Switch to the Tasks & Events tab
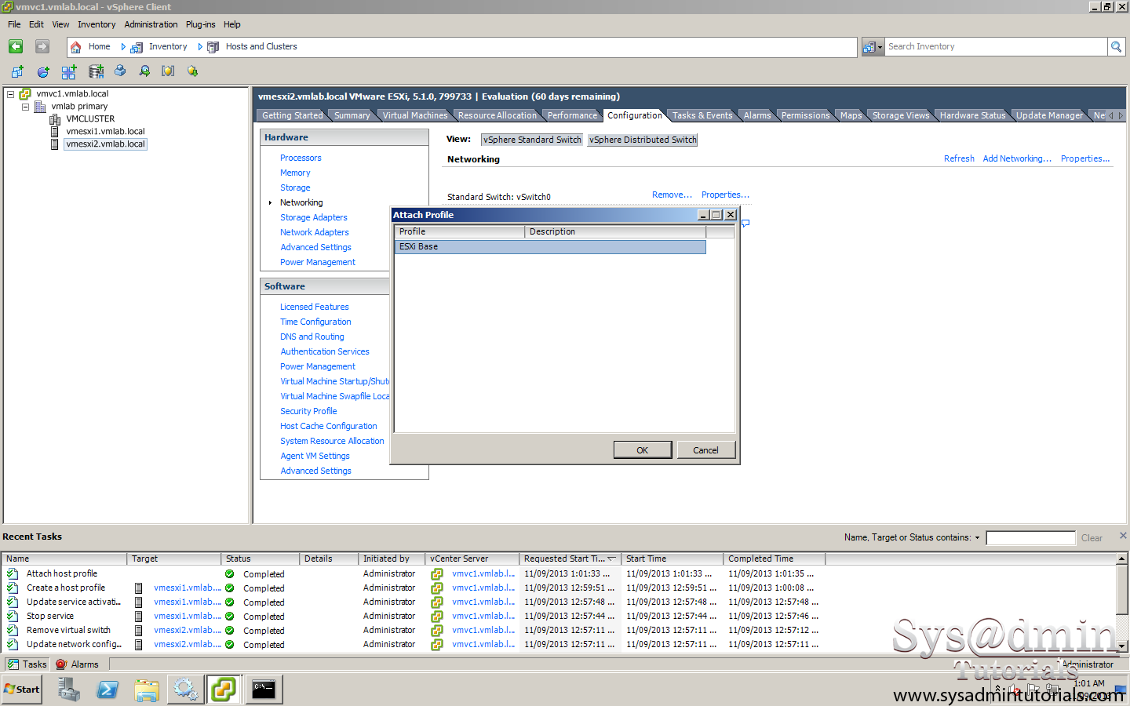1130x706 pixels. click(x=702, y=115)
